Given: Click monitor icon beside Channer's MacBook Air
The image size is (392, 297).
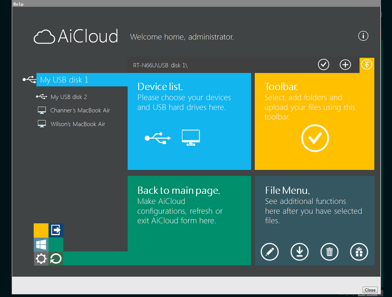Looking at the screenshot, I should [x=42, y=110].
